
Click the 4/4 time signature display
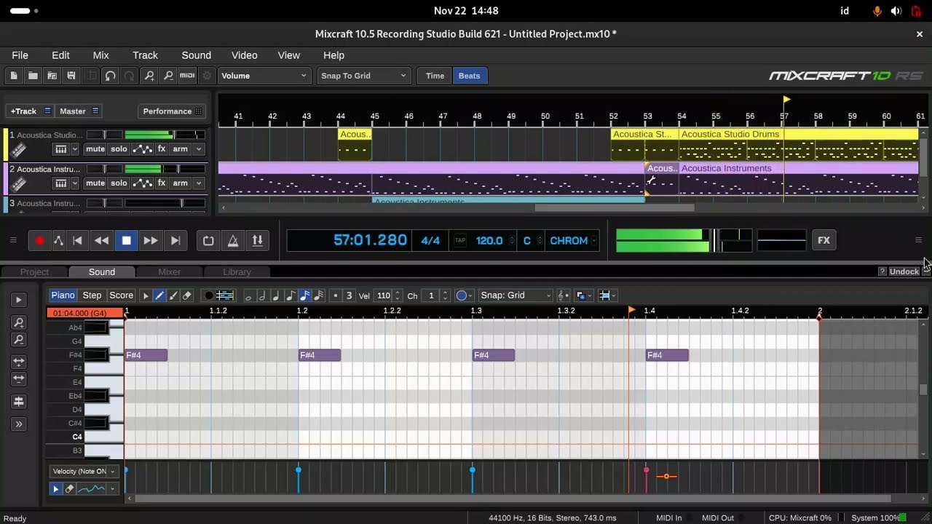point(430,241)
